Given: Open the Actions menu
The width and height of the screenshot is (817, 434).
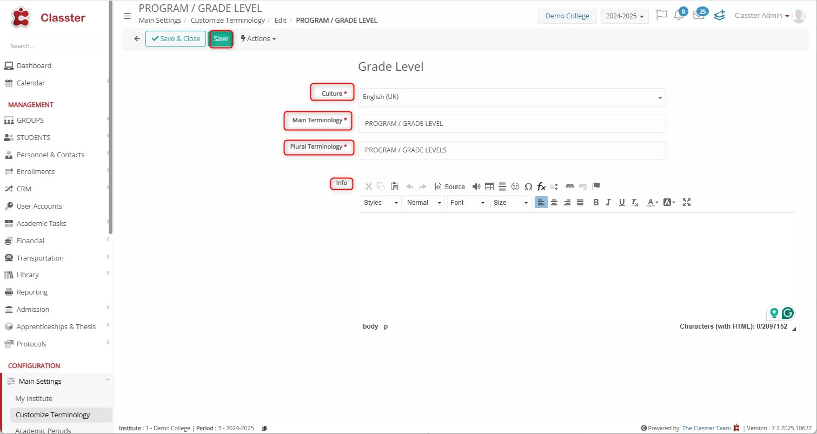Looking at the screenshot, I should coord(258,39).
